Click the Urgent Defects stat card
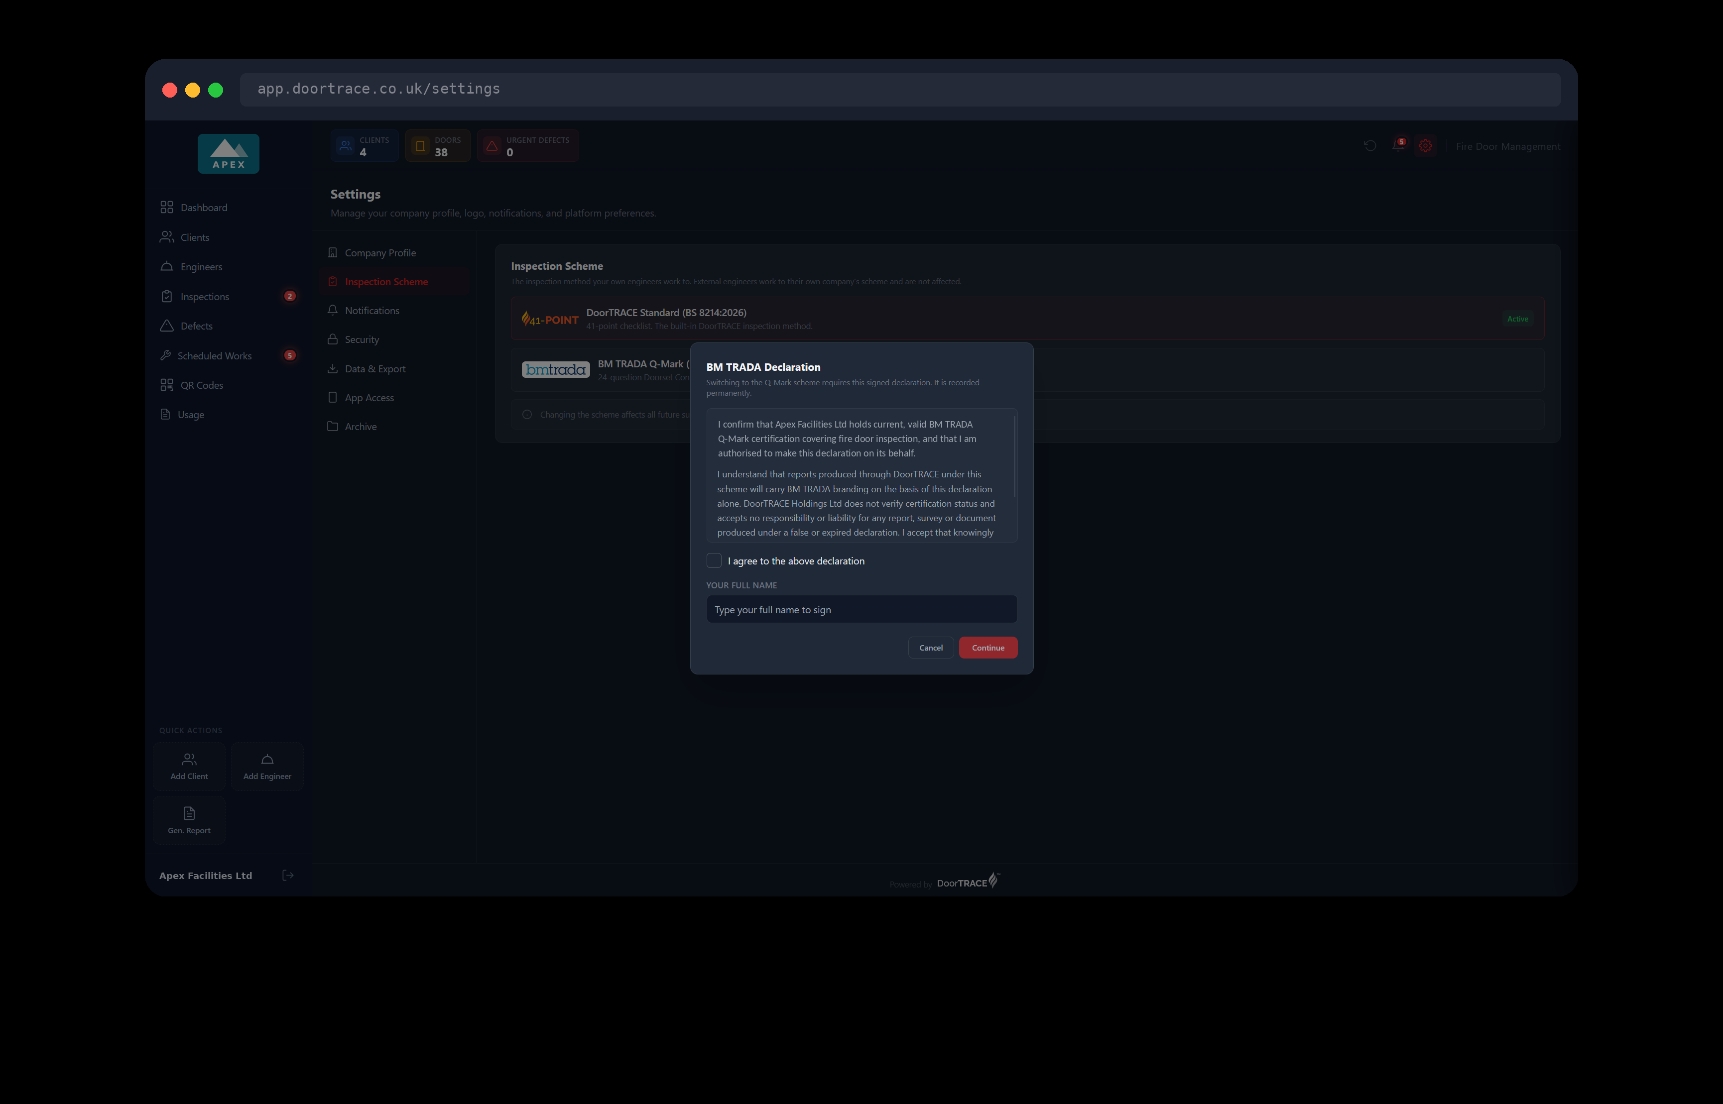Image resolution: width=1723 pixels, height=1104 pixels. [x=528, y=145]
